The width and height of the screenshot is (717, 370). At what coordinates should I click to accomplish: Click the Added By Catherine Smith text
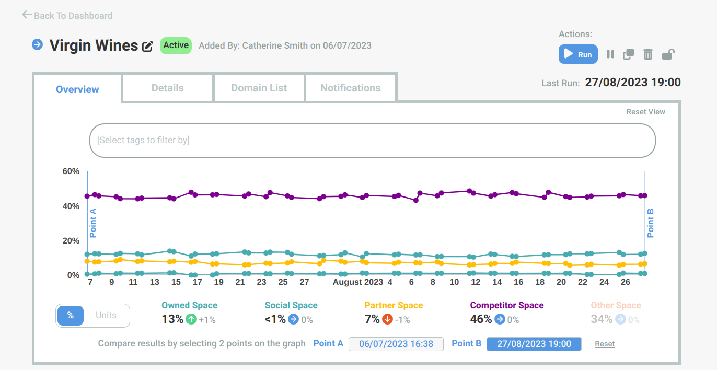(x=285, y=45)
